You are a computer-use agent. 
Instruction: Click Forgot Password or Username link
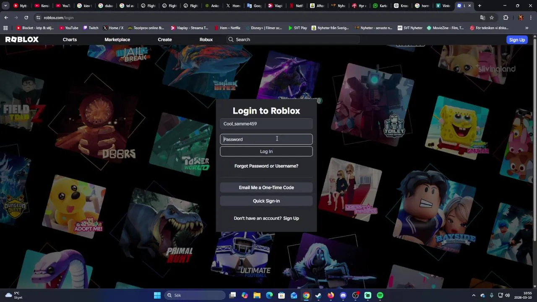point(266,166)
